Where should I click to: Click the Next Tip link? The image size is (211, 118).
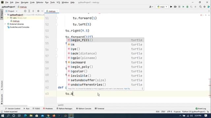(x=127, y=89)
